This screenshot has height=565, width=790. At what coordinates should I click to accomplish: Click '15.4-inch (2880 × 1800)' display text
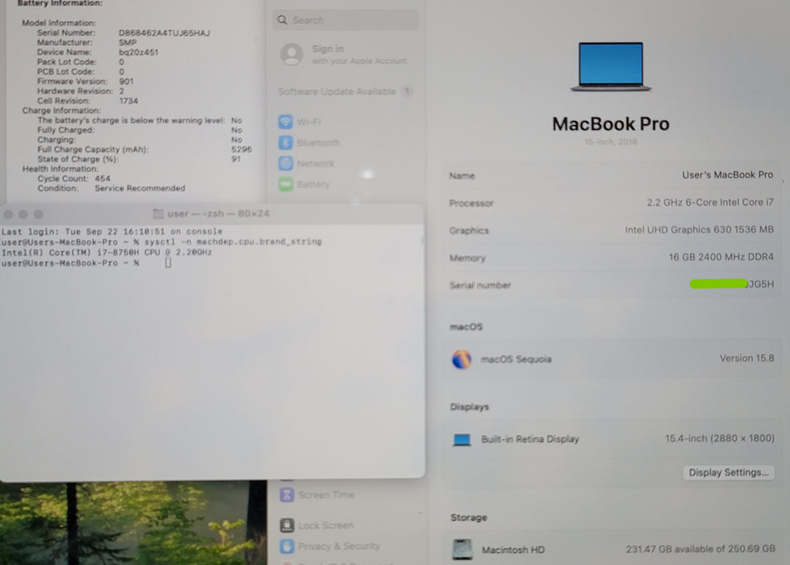click(720, 438)
